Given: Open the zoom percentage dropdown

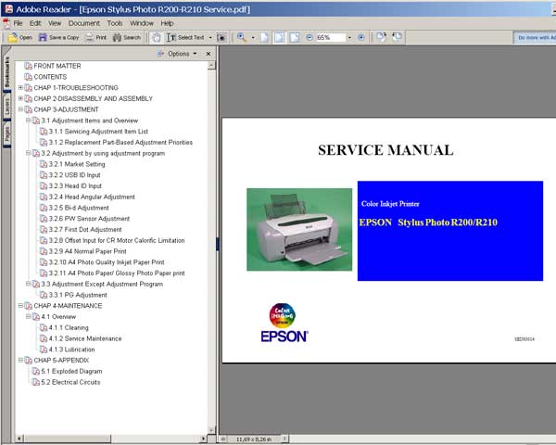Looking at the screenshot, I should [x=349, y=38].
